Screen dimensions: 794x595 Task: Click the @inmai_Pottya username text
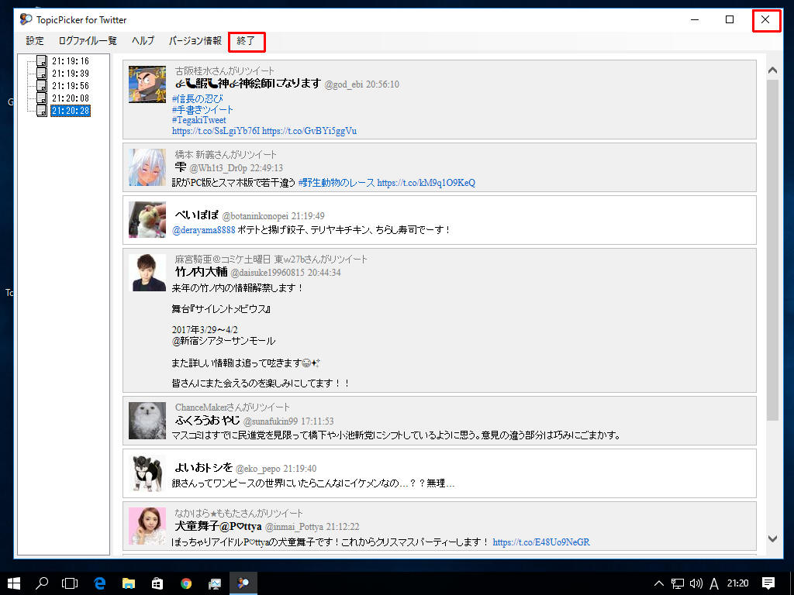coord(294,527)
